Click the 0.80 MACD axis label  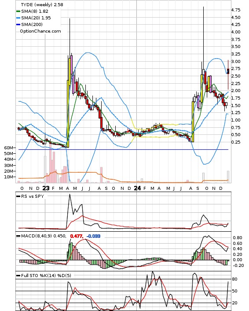pyautogui.click(x=237, y=237)
